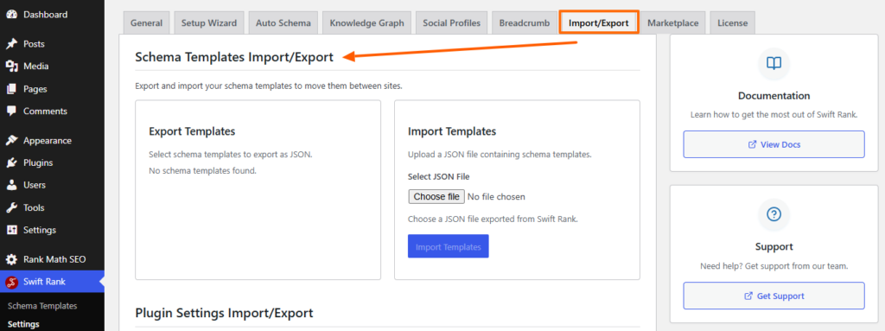The width and height of the screenshot is (885, 331).
Task: Click the 'No file chosen' text
Action: click(496, 197)
